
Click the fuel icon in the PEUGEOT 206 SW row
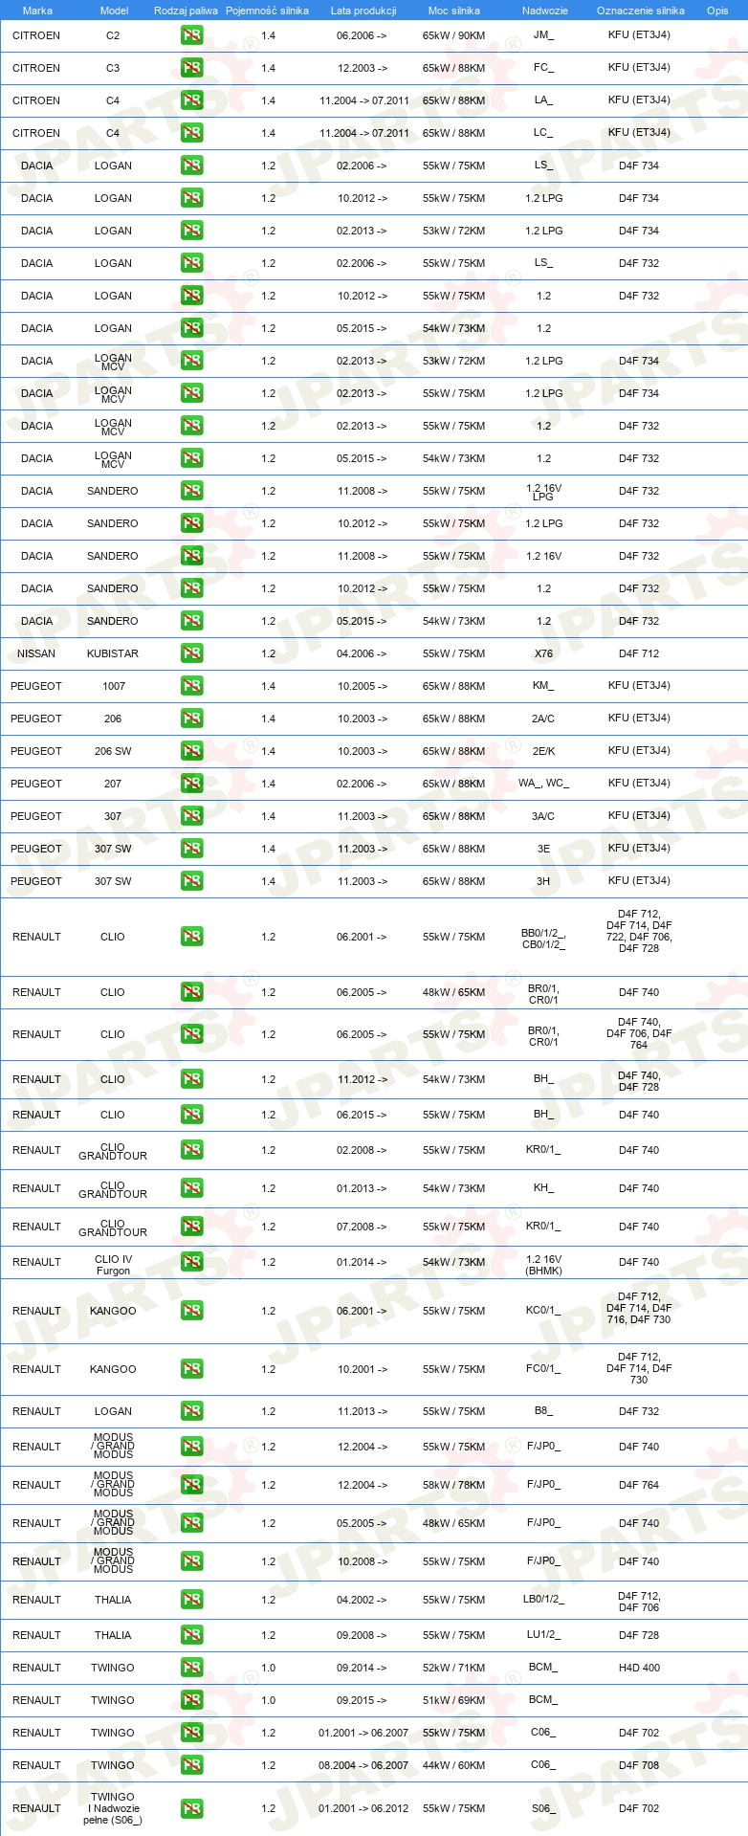point(192,751)
